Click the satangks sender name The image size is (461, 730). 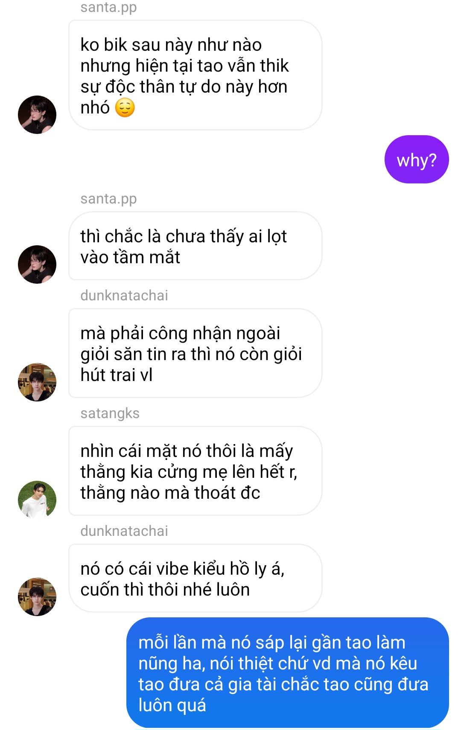[x=110, y=413]
